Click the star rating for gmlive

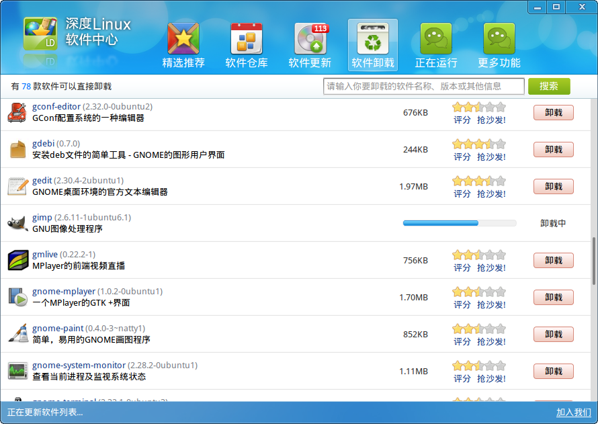(479, 255)
